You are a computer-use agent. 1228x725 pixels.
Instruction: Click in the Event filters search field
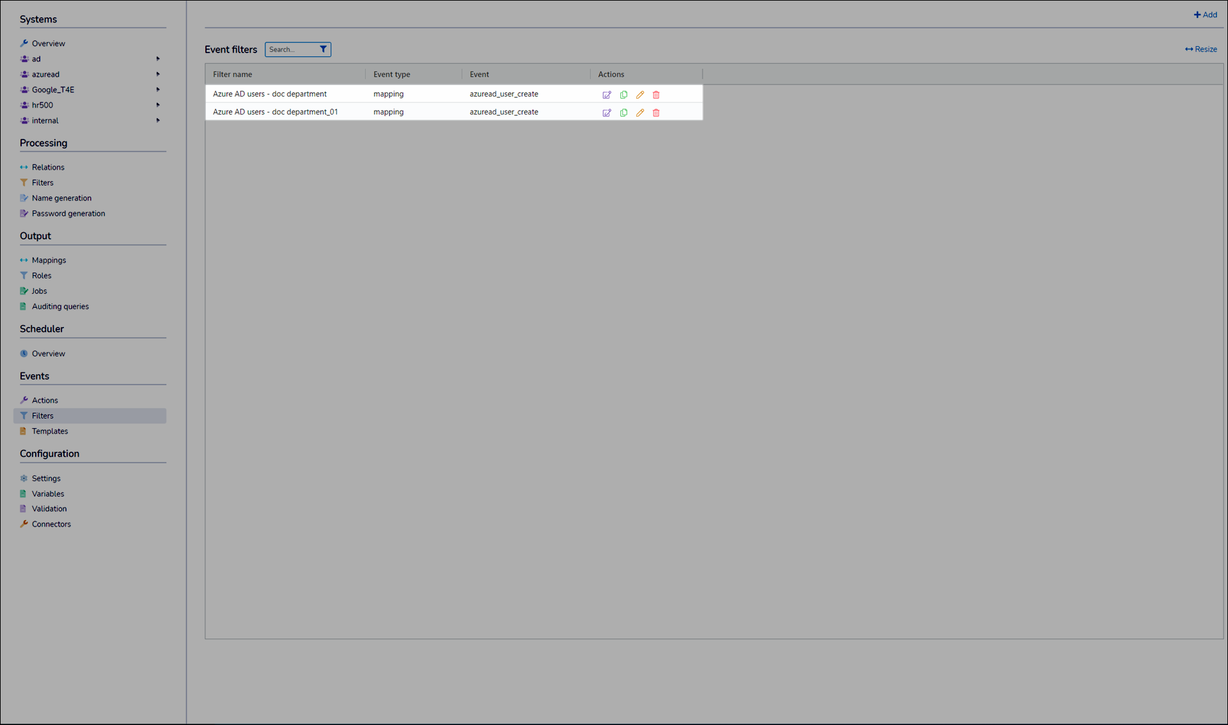coord(290,49)
